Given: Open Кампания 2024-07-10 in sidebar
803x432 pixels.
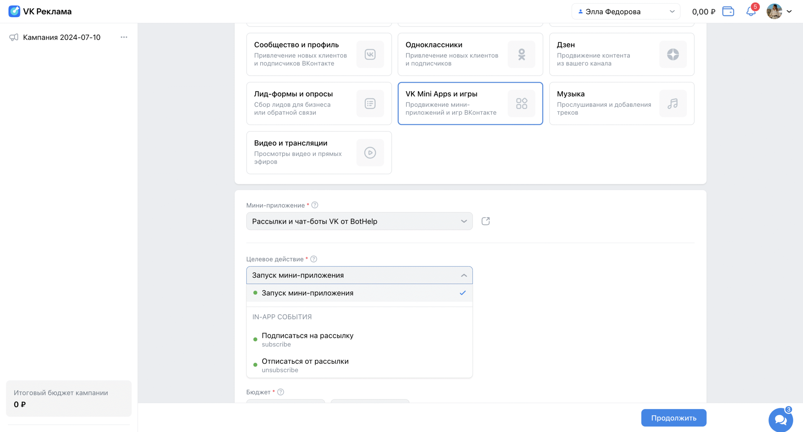Looking at the screenshot, I should (61, 37).
